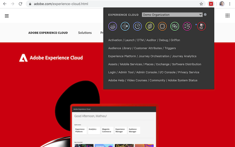The height and width of the screenshot is (147, 235).
Task: Open the Community link
Action: pyautogui.click(x=158, y=80)
